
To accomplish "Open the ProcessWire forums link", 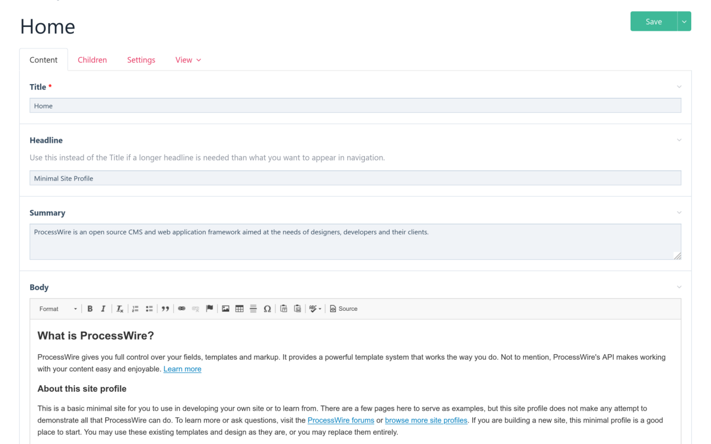I will click(341, 420).
